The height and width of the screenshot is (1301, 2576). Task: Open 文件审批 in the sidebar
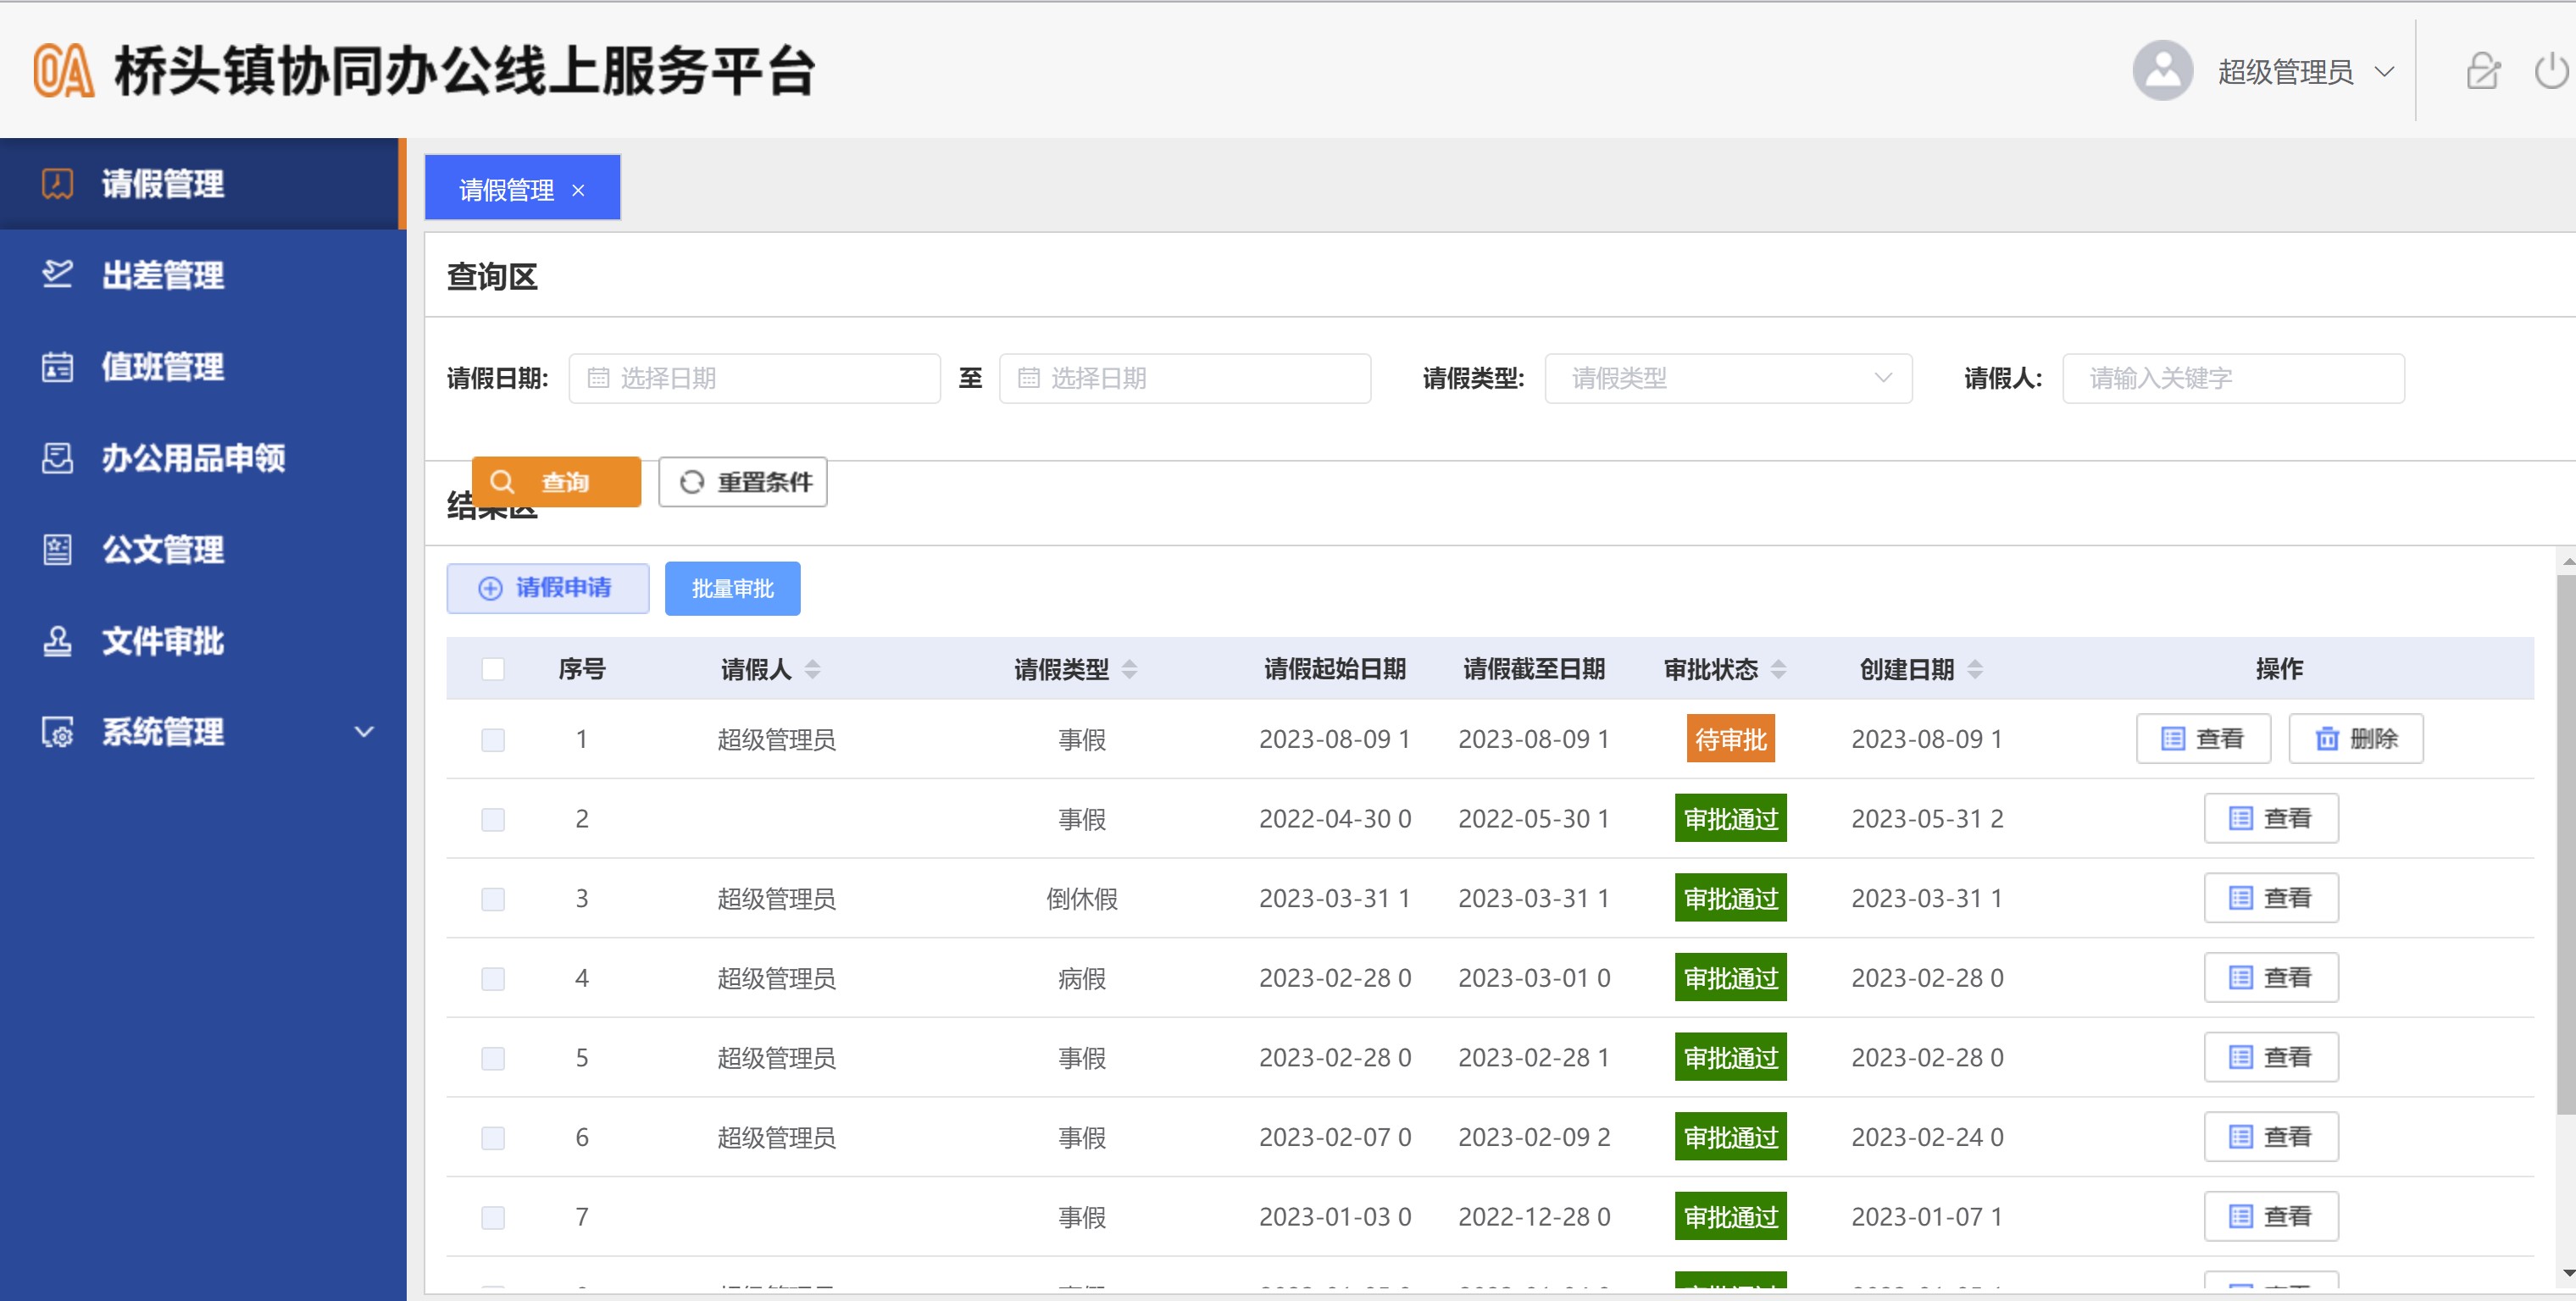(x=203, y=640)
